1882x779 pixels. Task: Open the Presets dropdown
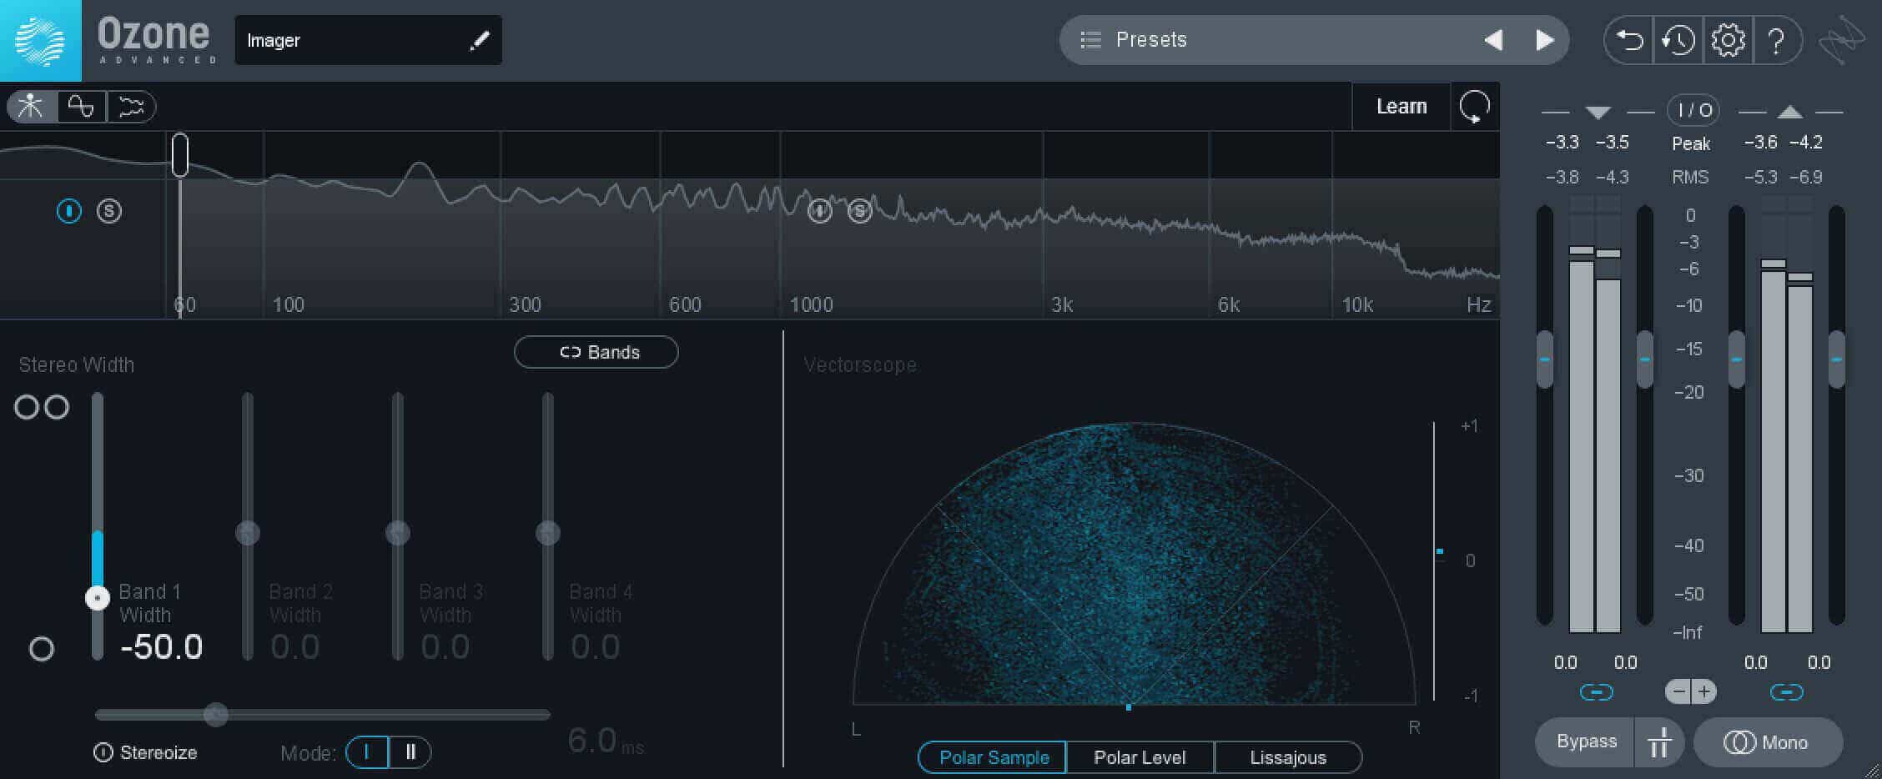[x=1314, y=40]
